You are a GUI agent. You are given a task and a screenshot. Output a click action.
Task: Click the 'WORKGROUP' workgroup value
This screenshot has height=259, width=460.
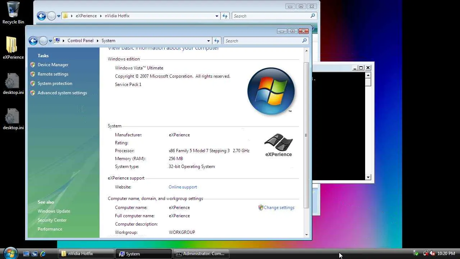[x=182, y=232]
